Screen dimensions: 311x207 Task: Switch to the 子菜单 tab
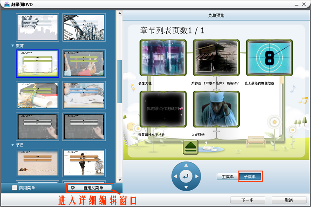pyautogui.click(x=250, y=176)
